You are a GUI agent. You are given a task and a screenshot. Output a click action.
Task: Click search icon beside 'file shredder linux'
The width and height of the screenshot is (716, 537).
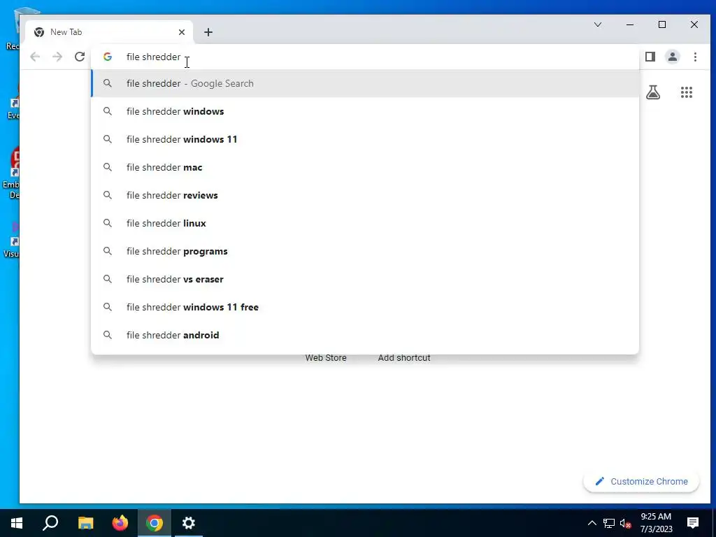click(107, 223)
